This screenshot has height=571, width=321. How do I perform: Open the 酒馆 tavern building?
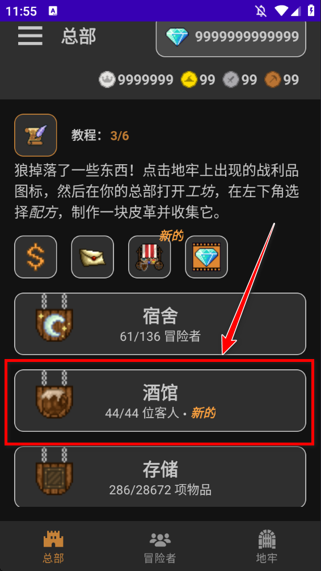(x=160, y=401)
